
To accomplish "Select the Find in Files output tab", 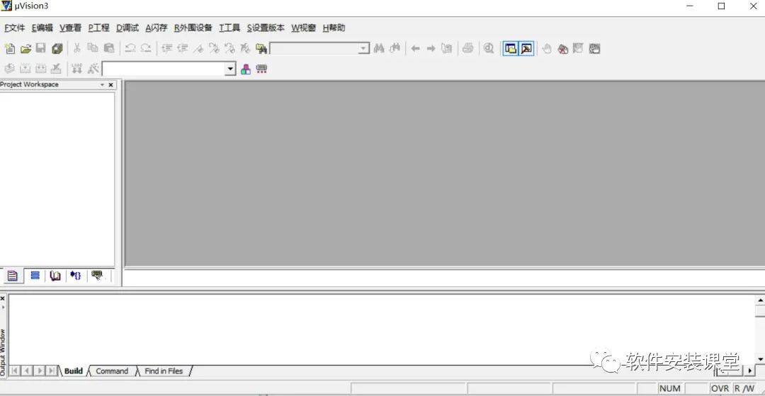I will [164, 371].
